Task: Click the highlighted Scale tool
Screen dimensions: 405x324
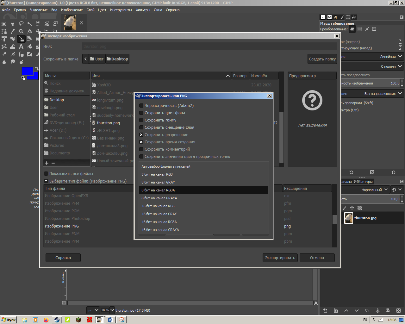Action: click(x=21, y=39)
